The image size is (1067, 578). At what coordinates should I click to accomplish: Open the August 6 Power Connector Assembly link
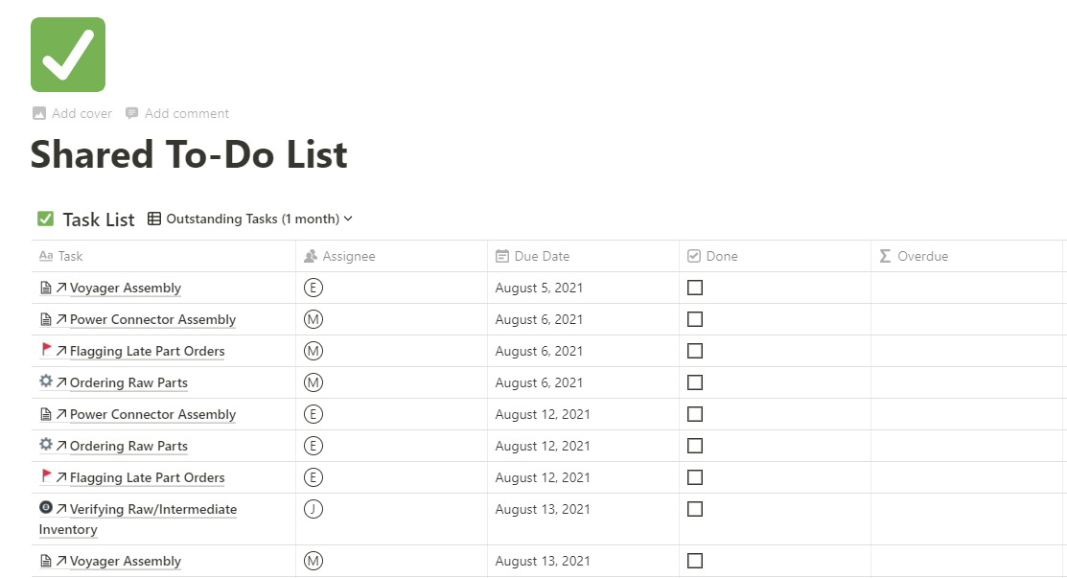click(152, 319)
